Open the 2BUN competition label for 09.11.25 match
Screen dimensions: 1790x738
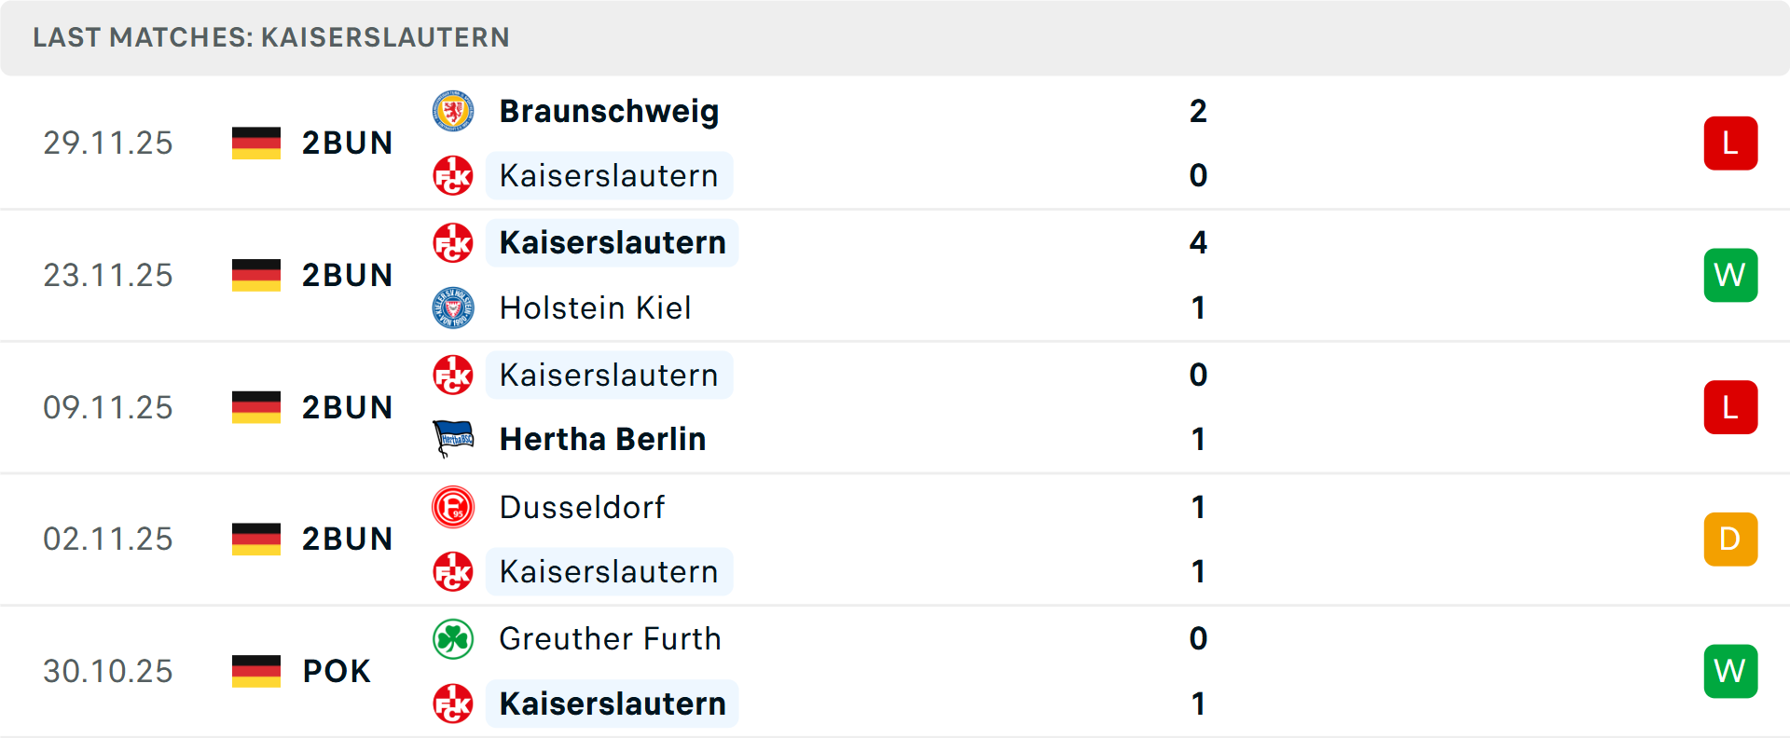[x=347, y=406]
